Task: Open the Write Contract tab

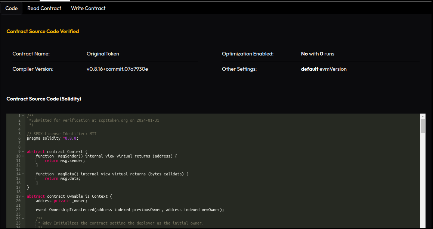Action: point(88,8)
